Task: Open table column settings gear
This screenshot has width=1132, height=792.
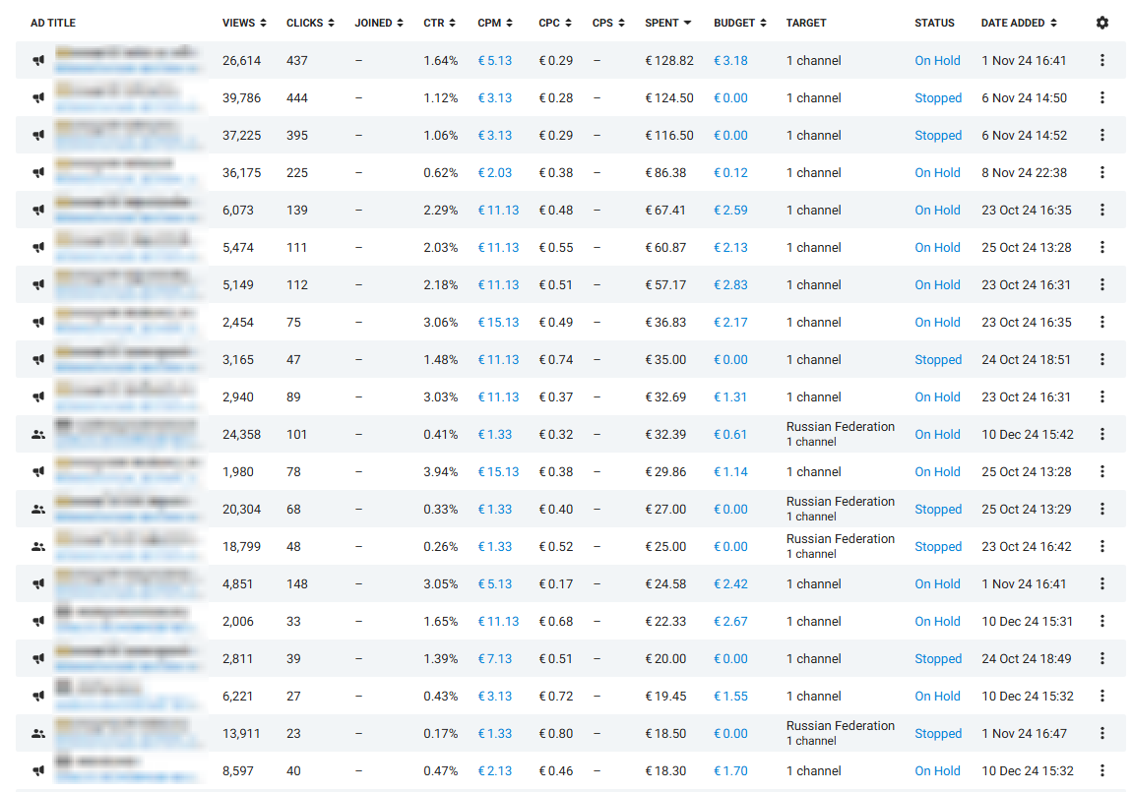Action: point(1101,23)
